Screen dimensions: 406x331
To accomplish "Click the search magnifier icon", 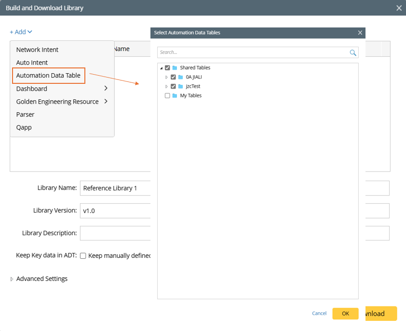I will [353, 53].
